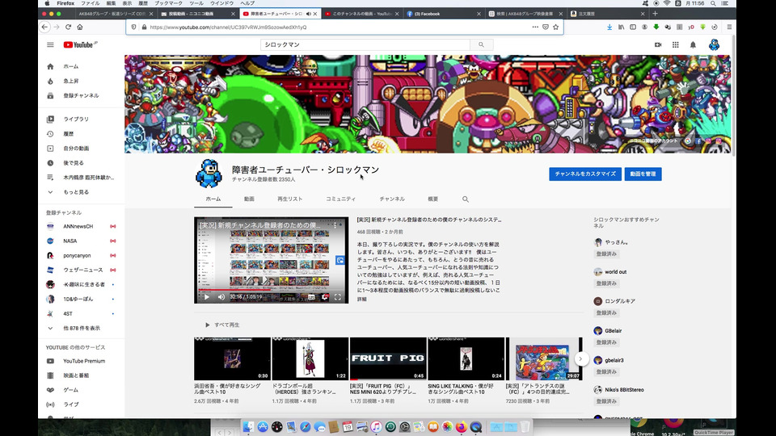
Task: Open the YouTube apps grid icon
Action: point(675,44)
